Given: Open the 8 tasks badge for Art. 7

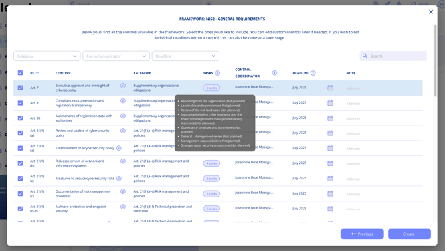Looking at the screenshot, I should (x=211, y=88).
